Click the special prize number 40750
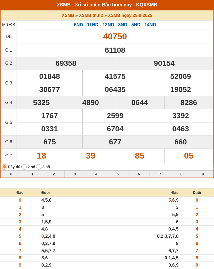The width and height of the screenshot is (214, 269). (x=115, y=36)
